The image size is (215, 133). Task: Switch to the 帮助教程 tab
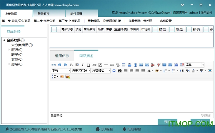[49, 14]
